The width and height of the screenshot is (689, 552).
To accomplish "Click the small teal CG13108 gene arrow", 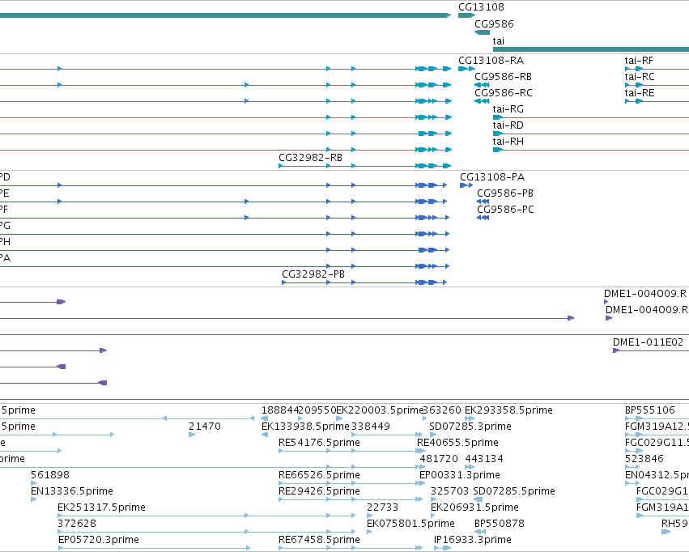I will click(x=466, y=15).
